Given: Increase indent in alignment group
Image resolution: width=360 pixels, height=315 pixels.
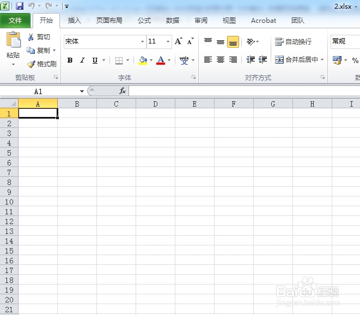Looking at the screenshot, I should pos(263,60).
